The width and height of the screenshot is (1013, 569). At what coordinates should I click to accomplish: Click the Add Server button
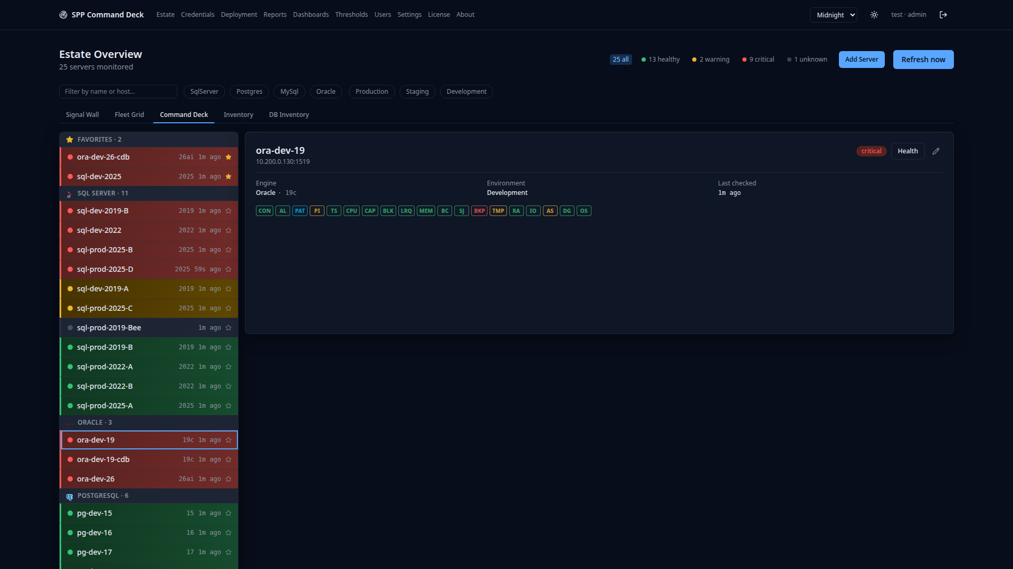pyautogui.click(x=862, y=60)
